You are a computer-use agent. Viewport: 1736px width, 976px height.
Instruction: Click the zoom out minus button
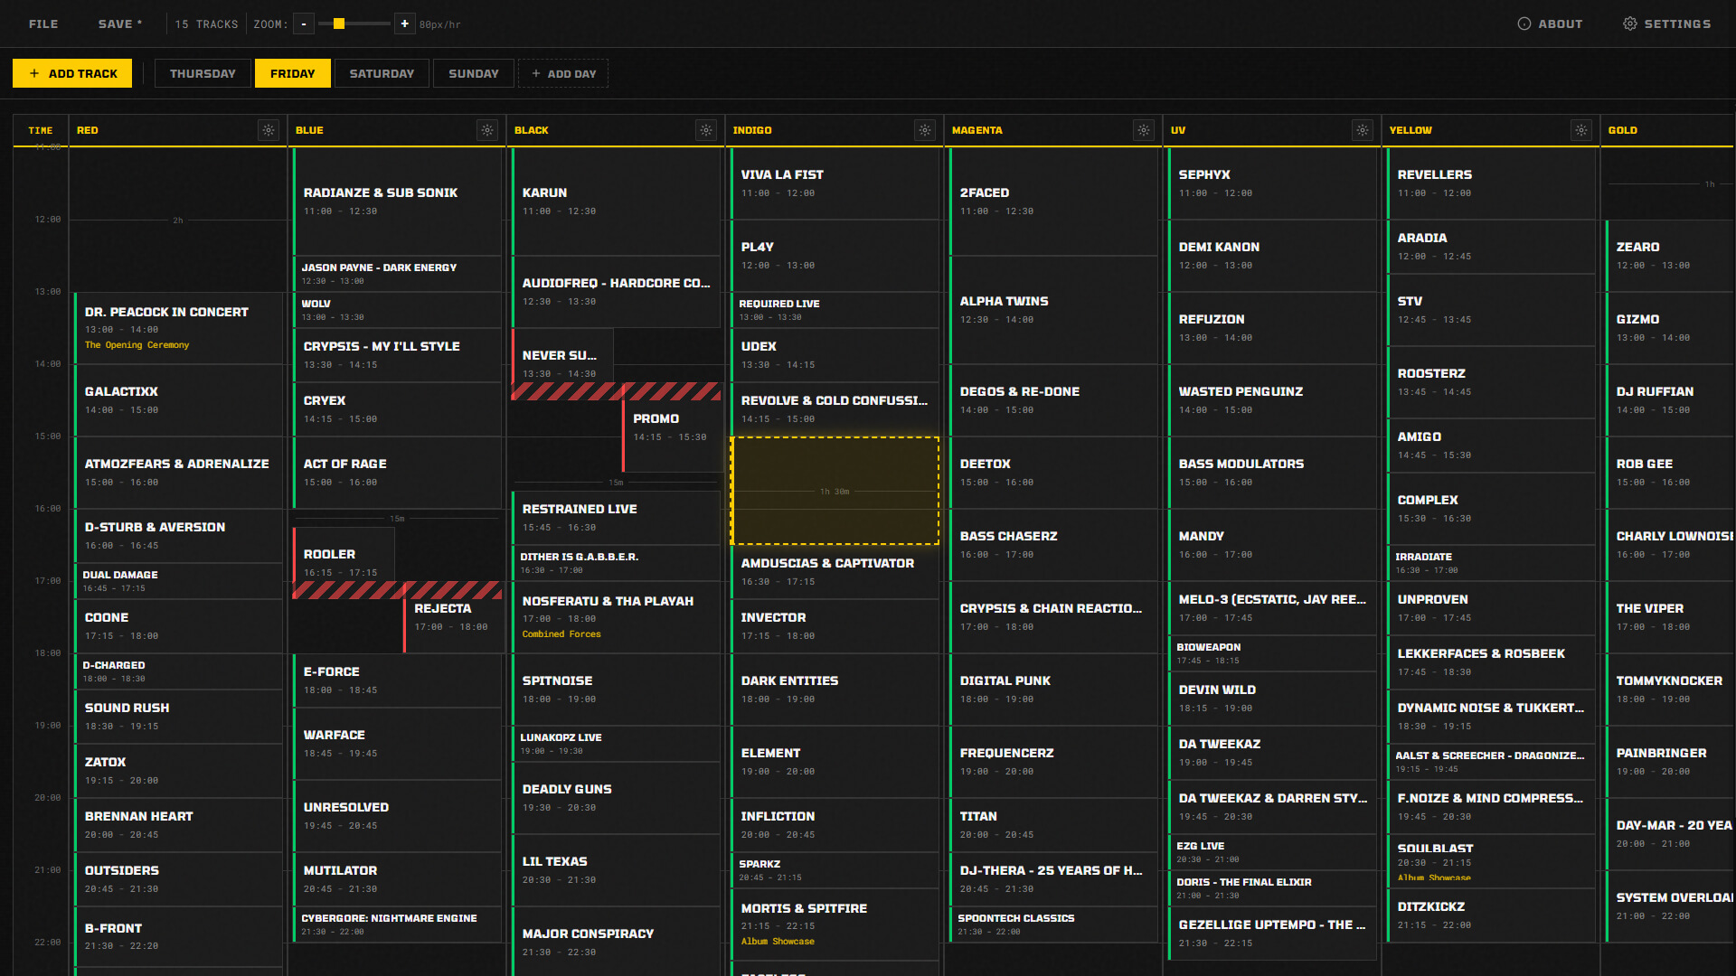pyautogui.click(x=304, y=24)
